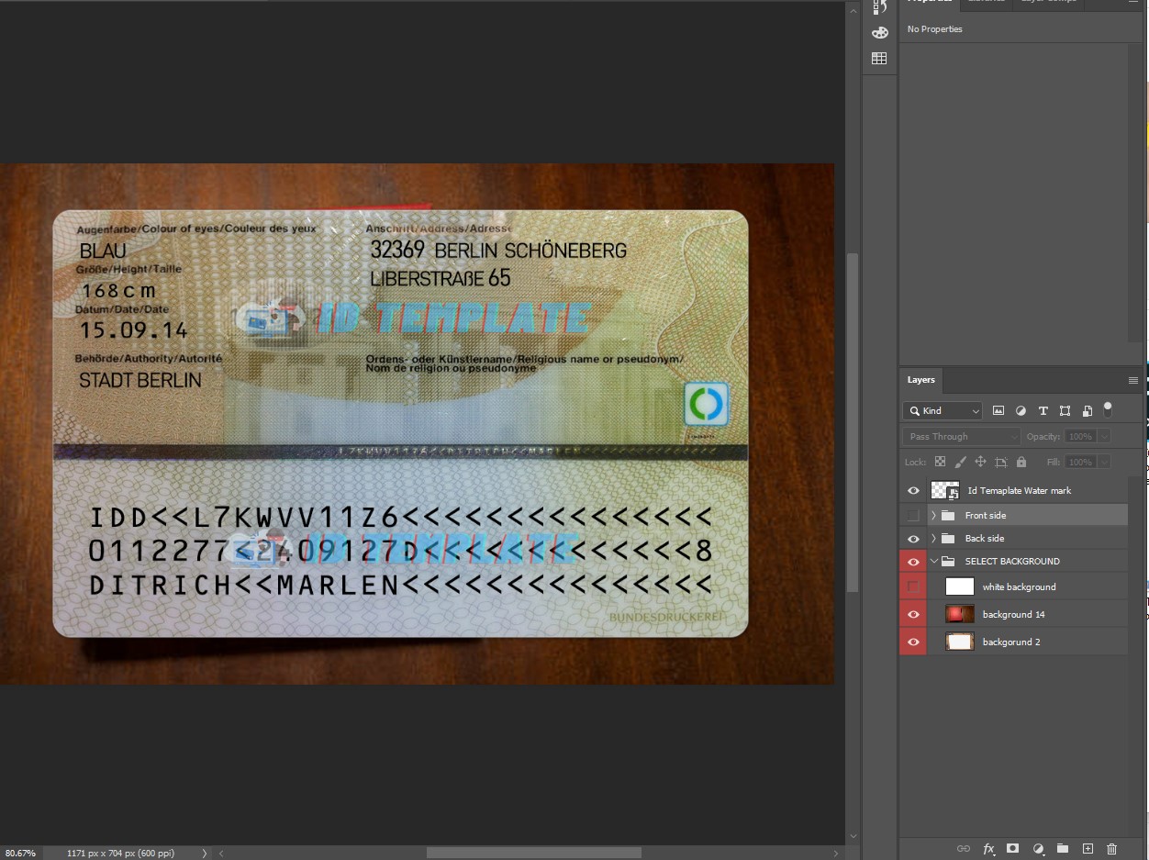The height and width of the screenshot is (860, 1149).
Task: Click the background 14 layer thumbnail
Action: [960, 614]
